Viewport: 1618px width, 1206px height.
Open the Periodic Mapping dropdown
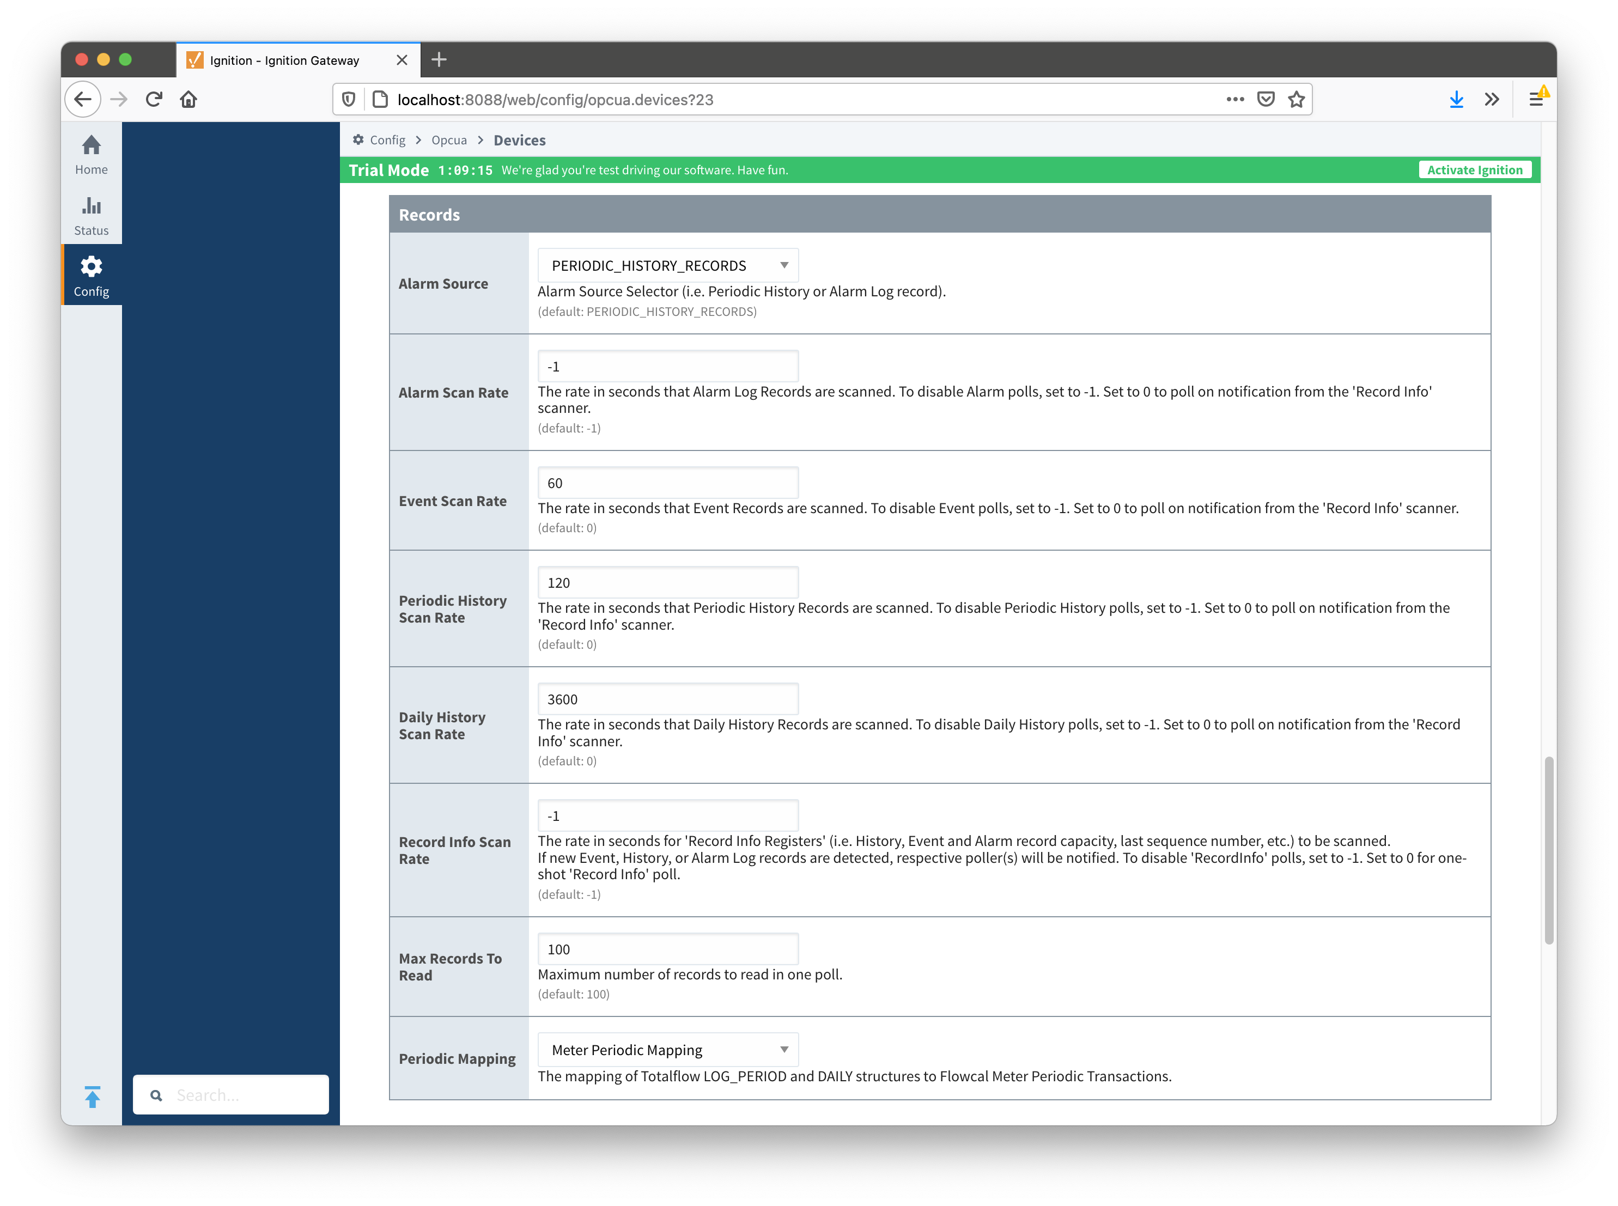click(x=667, y=1049)
